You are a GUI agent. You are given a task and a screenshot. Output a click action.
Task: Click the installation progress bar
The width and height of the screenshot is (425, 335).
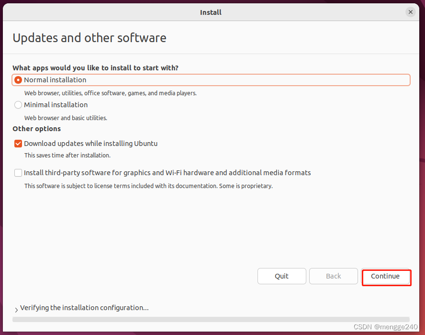tap(211, 319)
